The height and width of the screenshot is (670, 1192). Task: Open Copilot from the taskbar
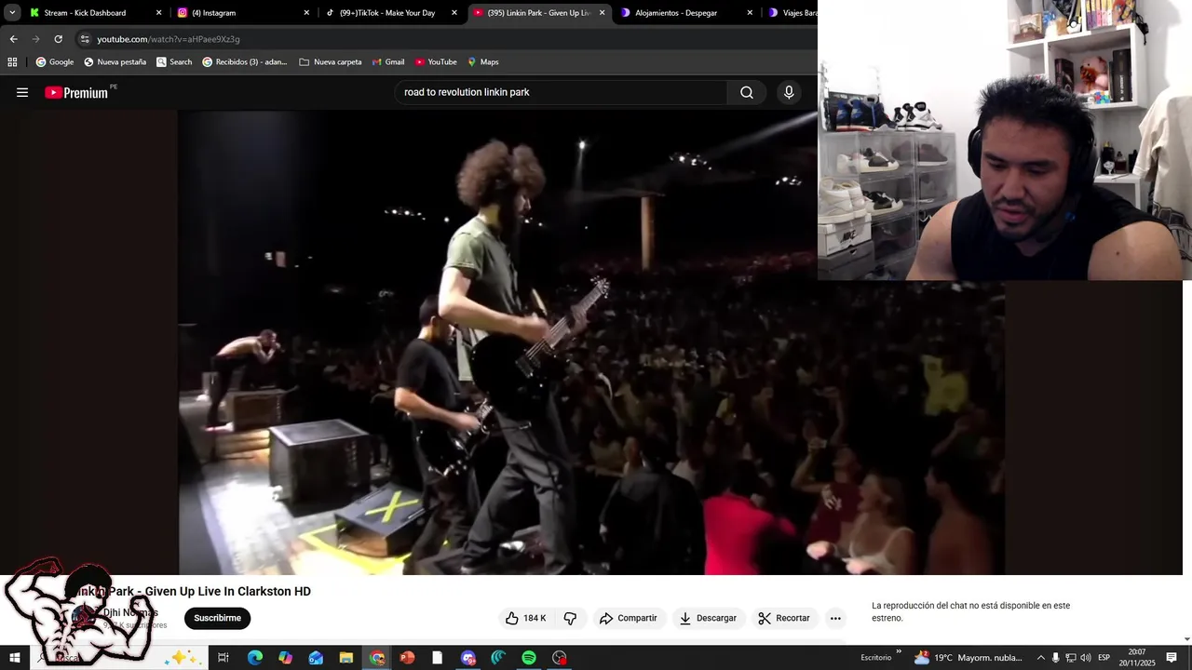[x=285, y=658]
